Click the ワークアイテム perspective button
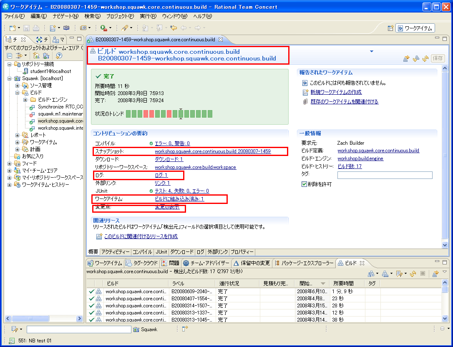 click(415, 28)
